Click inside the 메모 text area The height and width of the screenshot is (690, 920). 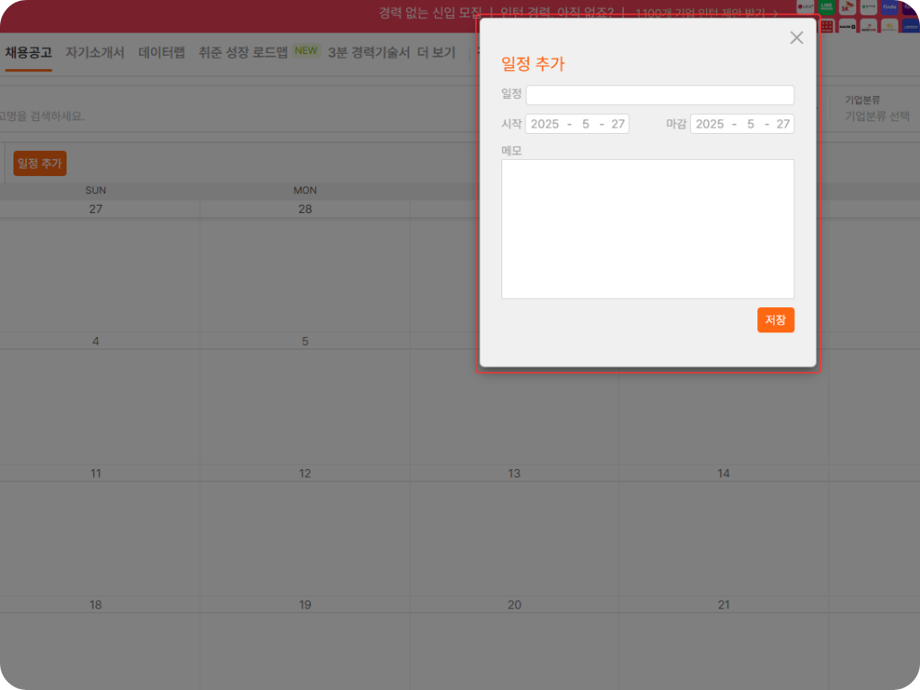(x=648, y=227)
